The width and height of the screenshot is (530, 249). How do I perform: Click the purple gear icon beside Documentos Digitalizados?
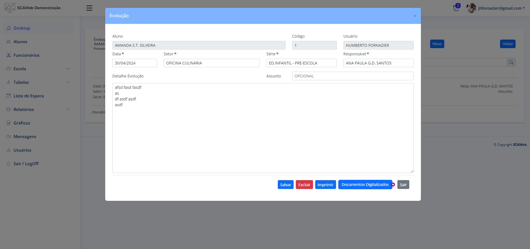tap(393, 185)
